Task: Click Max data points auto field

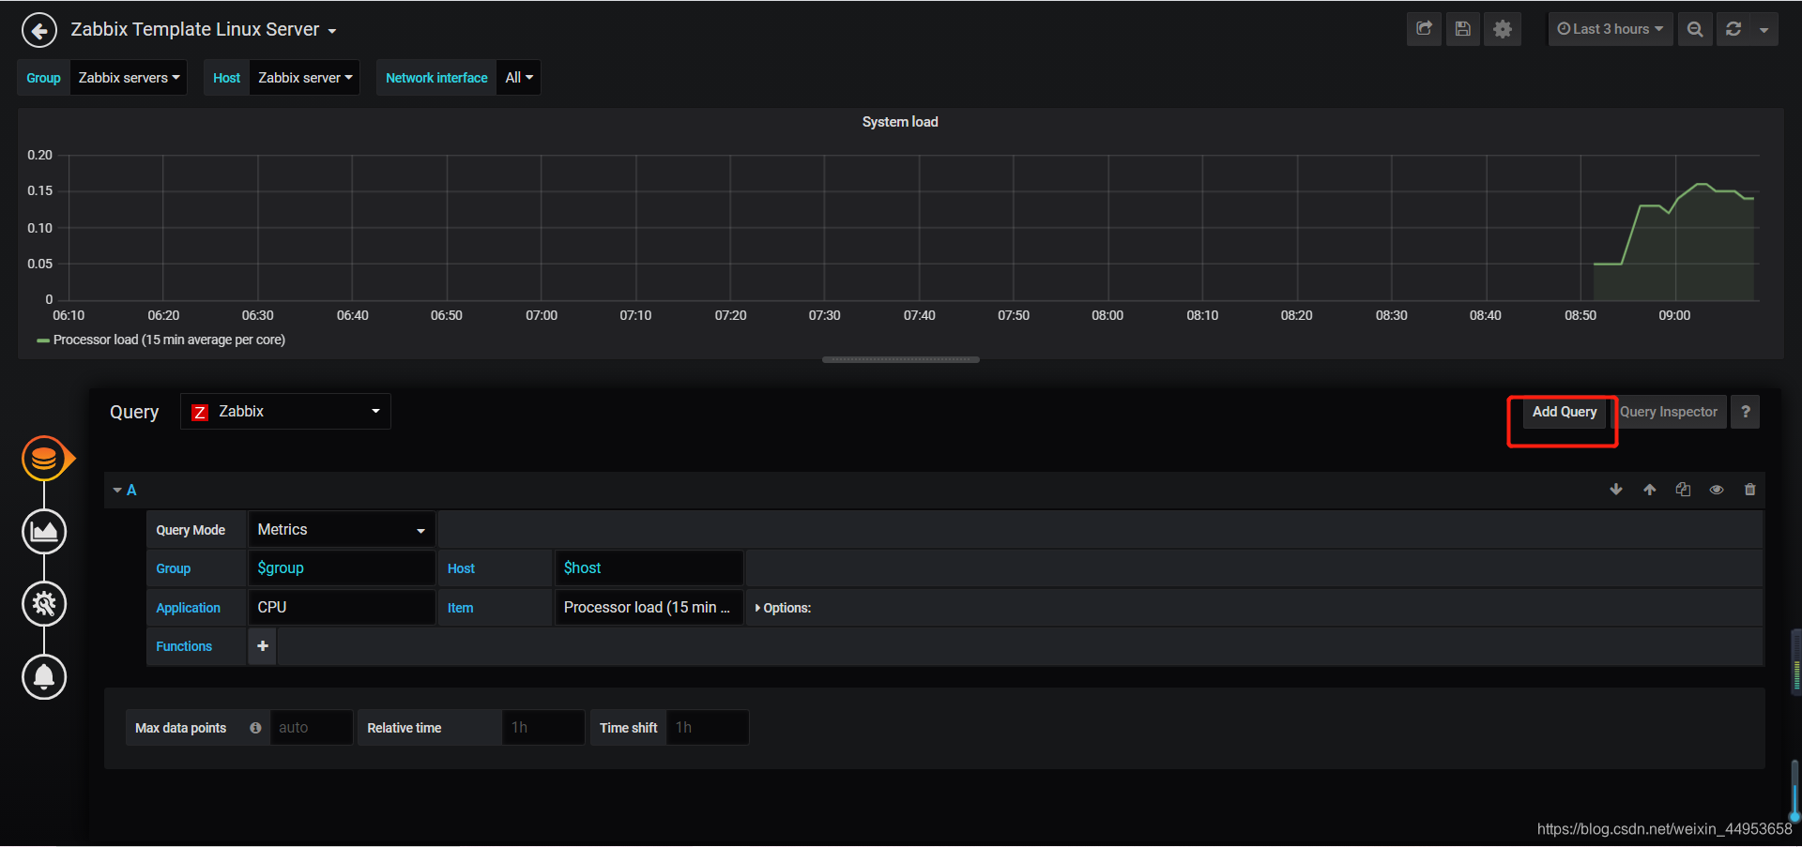Action: 311,728
